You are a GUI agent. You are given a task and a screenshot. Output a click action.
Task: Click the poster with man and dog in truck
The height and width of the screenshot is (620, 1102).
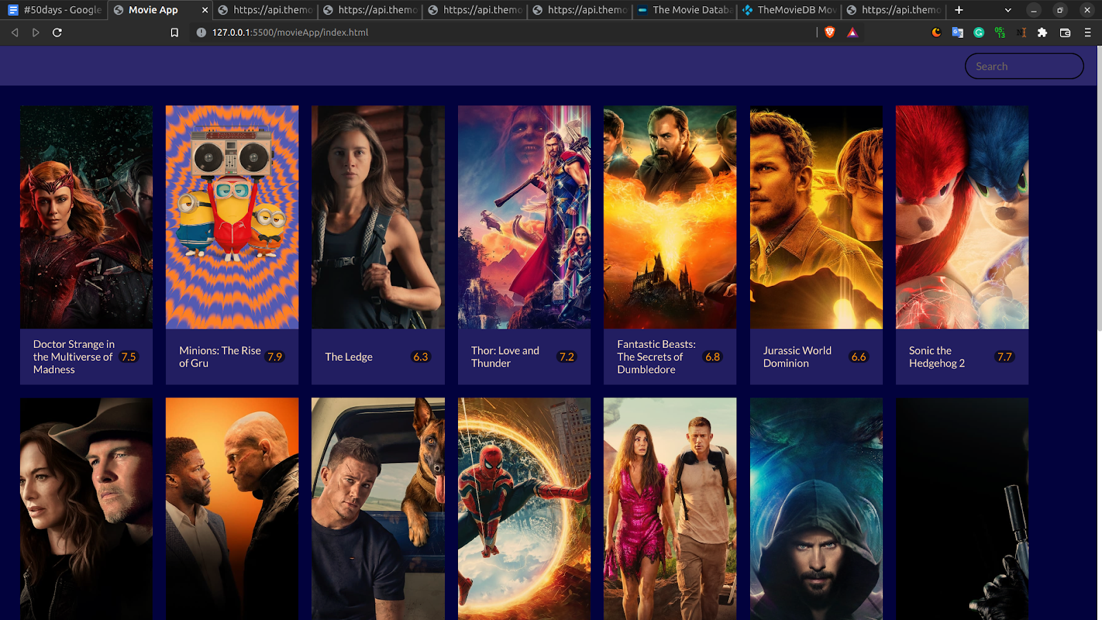(378, 508)
